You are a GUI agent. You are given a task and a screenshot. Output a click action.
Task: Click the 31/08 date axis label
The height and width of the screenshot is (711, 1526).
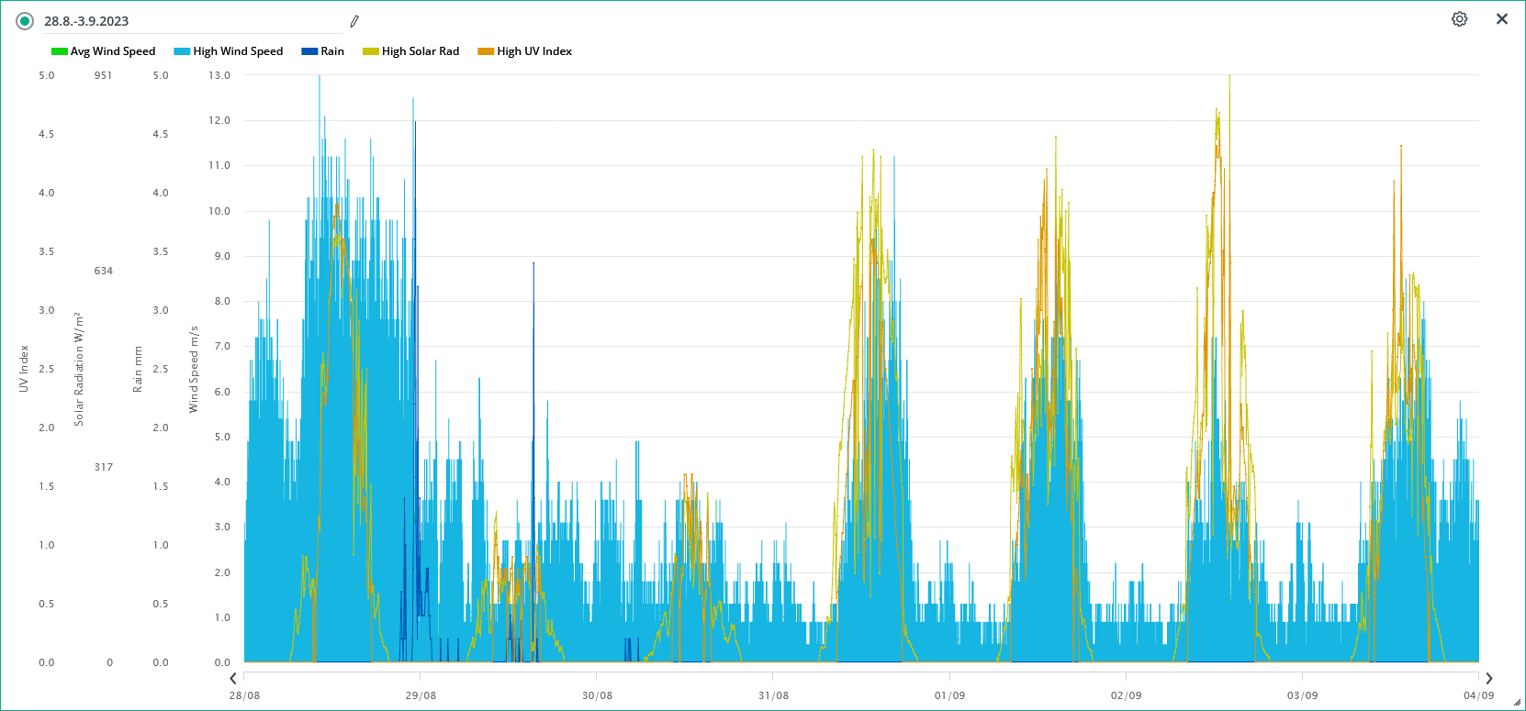[x=773, y=695]
